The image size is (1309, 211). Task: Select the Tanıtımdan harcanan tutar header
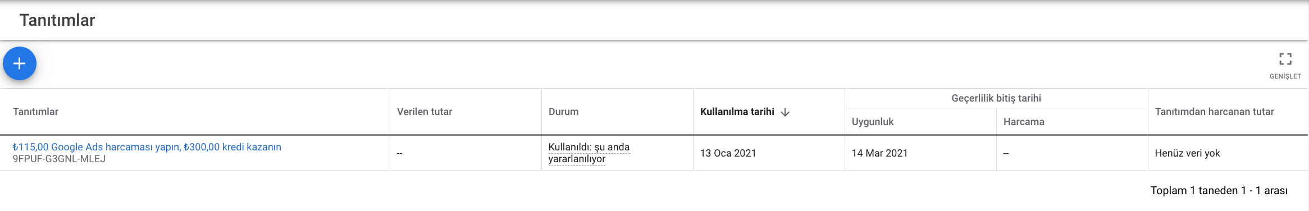point(1214,112)
